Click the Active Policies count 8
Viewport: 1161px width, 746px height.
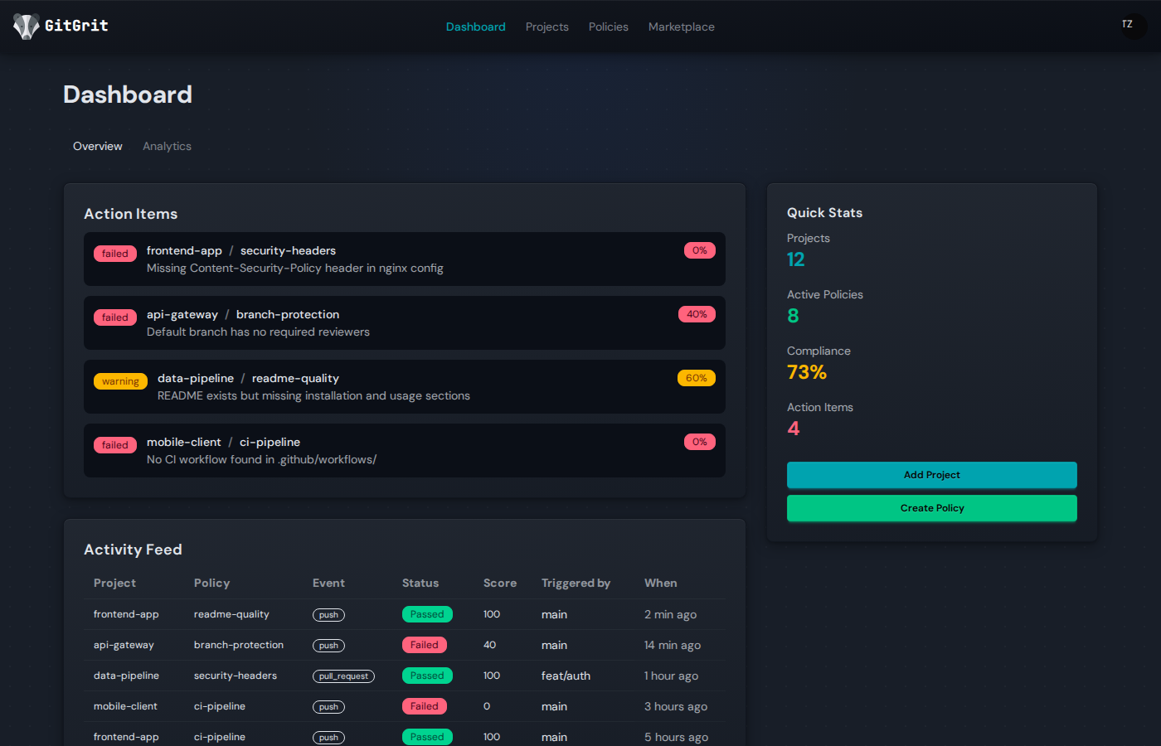pos(793,316)
